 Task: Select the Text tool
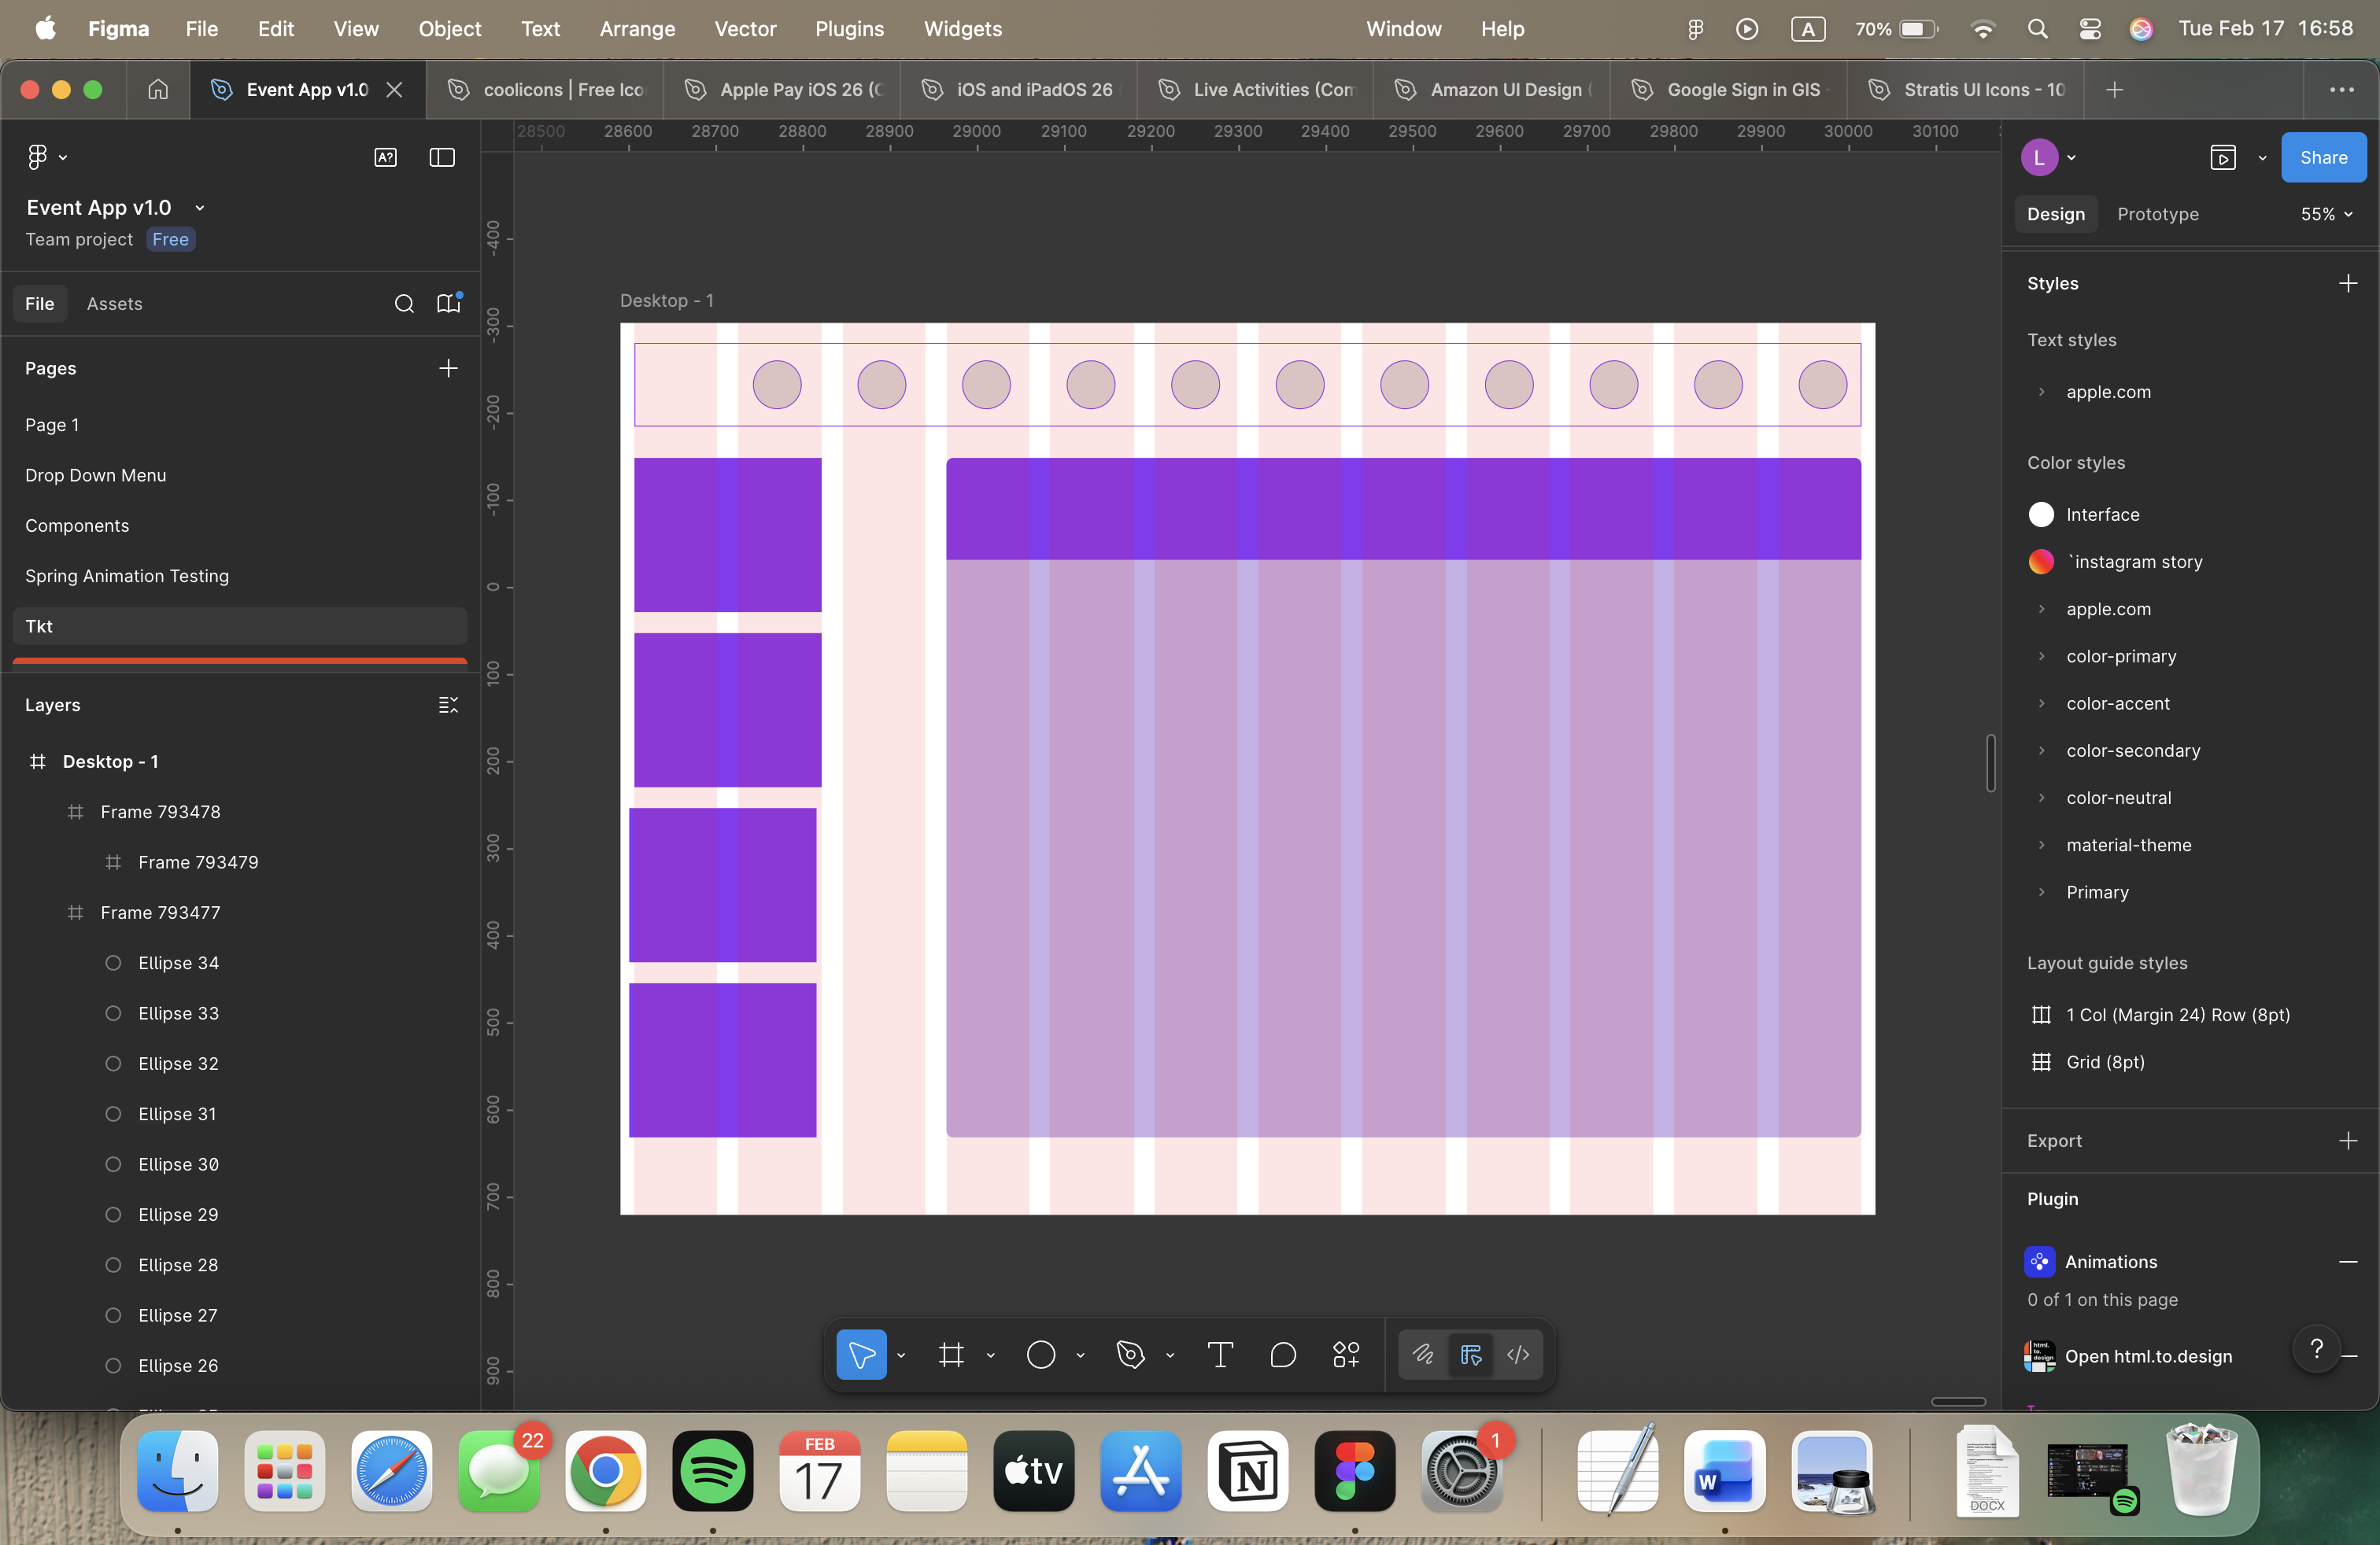tap(1220, 1354)
